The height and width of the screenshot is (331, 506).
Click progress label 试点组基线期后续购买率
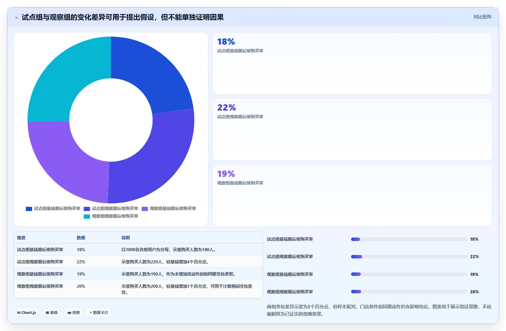click(290, 239)
